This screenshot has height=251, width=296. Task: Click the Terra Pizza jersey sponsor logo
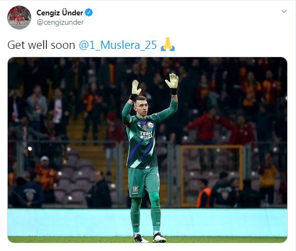tap(146, 135)
